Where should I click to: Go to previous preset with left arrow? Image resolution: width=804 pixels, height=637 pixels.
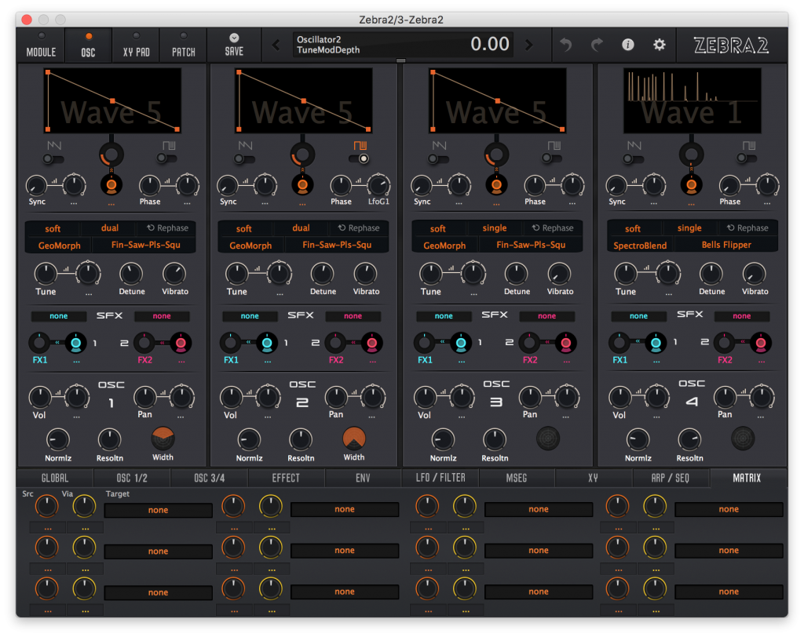coord(276,45)
